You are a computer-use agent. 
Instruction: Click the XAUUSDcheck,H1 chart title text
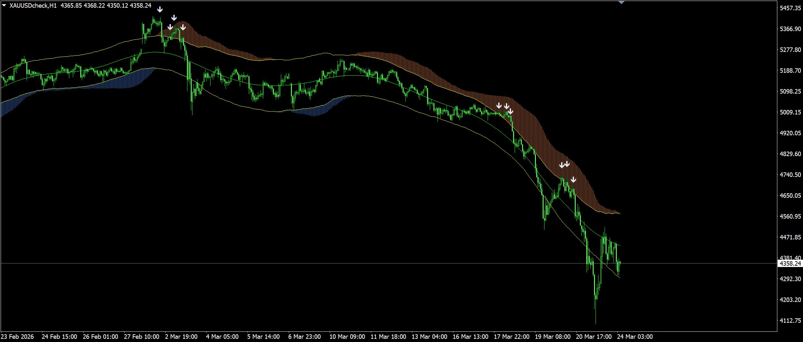pos(33,5)
